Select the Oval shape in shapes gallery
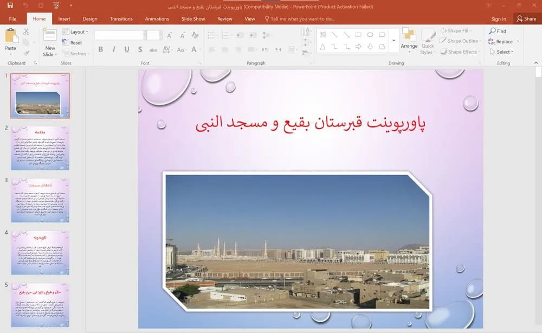The width and height of the screenshot is (542, 333). click(370, 35)
